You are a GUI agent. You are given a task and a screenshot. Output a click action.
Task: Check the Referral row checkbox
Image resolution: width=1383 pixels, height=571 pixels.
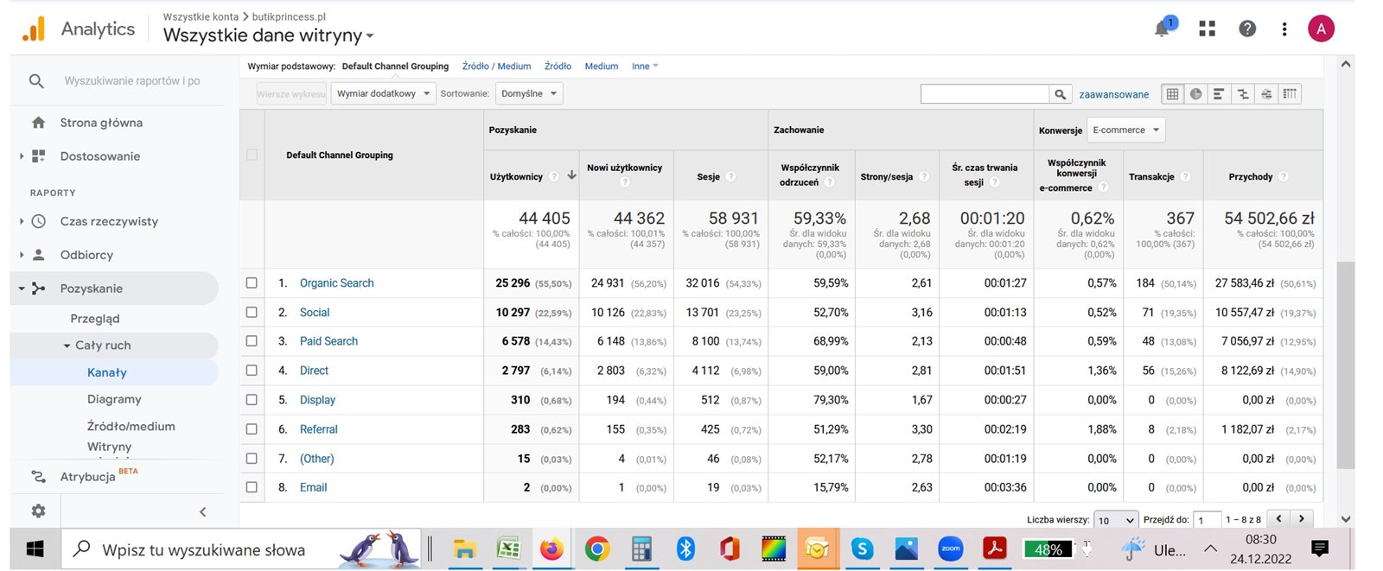point(252,429)
